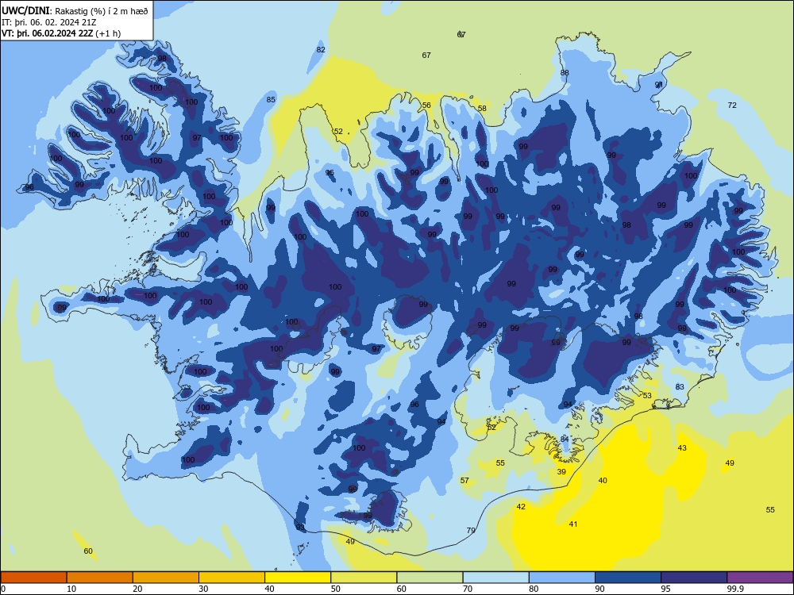Click the map value '85' in the northwest bay

pyautogui.click(x=271, y=100)
